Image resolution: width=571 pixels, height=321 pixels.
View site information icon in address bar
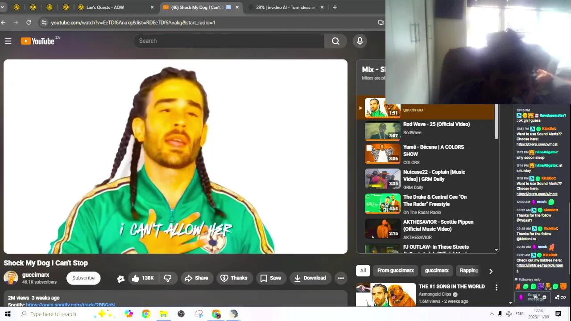pos(44,22)
